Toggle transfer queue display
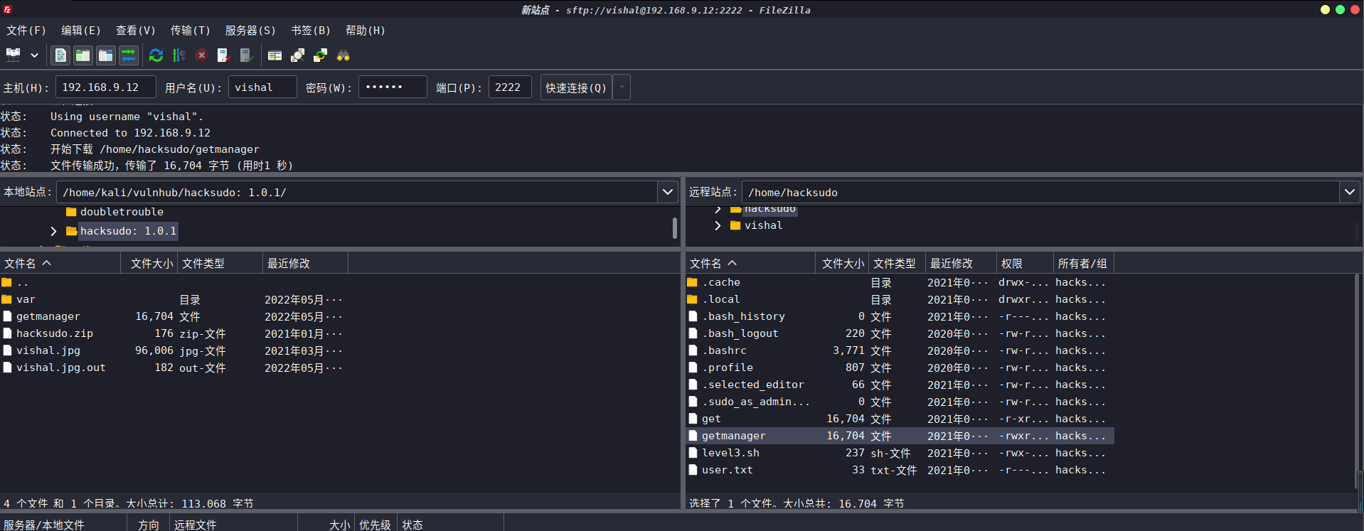This screenshot has height=531, width=1364. (129, 55)
